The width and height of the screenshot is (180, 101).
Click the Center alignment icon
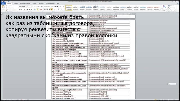tap(47, 9)
